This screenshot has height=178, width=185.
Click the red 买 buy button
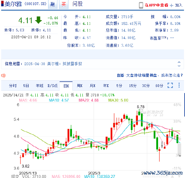tap(64, 4)
